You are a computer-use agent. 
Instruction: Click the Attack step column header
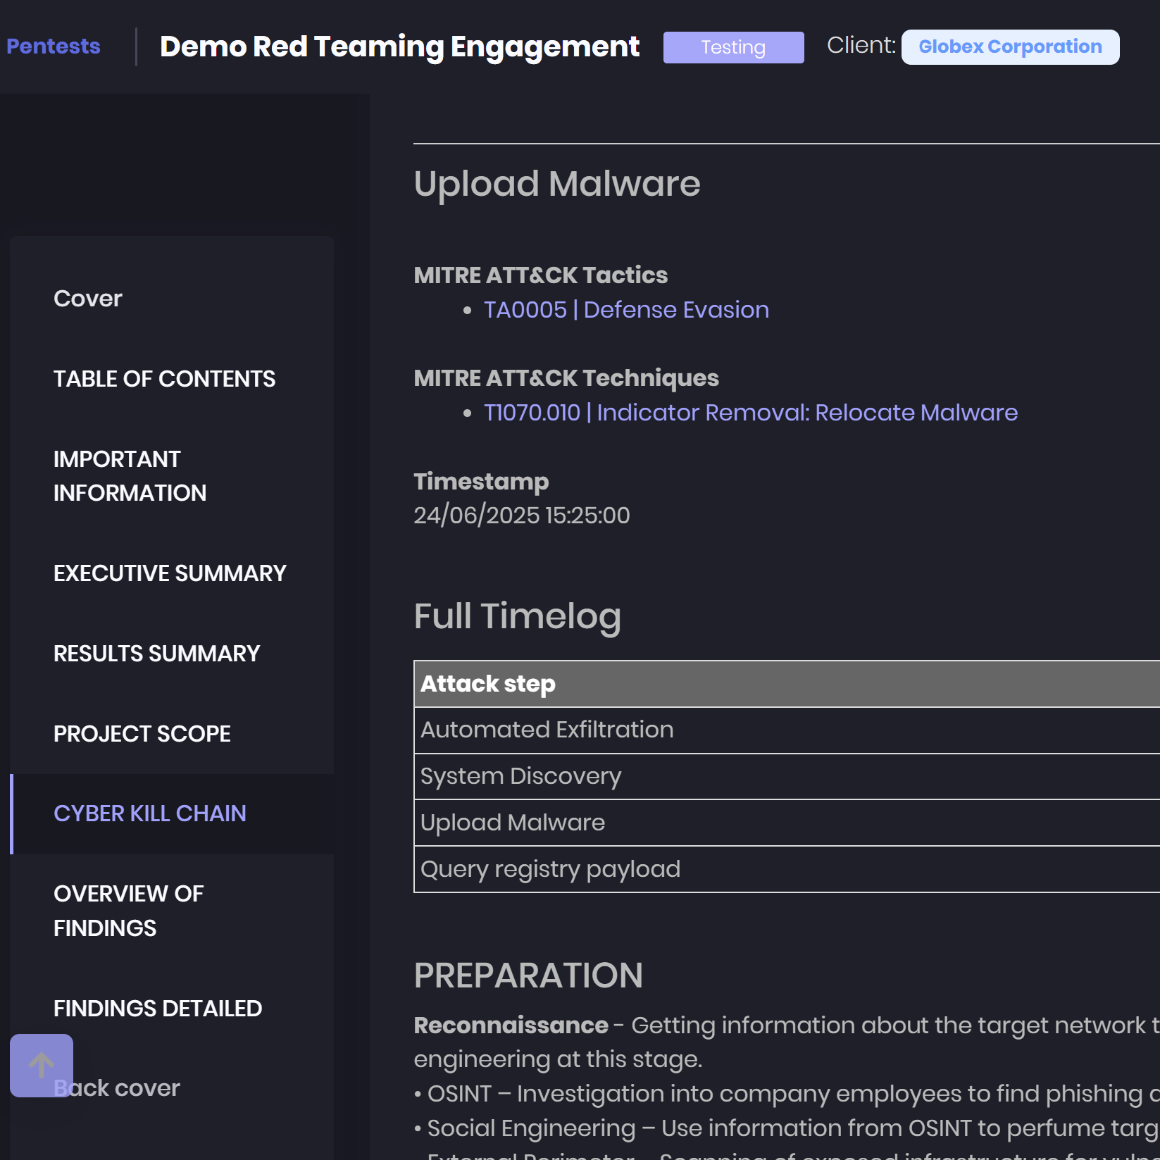pos(787,684)
